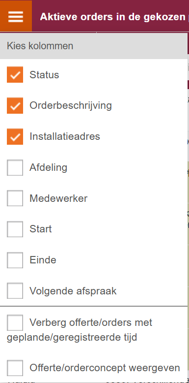Image resolution: width=189 pixels, height=383 pixels.
Task: Uncheck the Status column checkbox
Action: click(15, 75)
